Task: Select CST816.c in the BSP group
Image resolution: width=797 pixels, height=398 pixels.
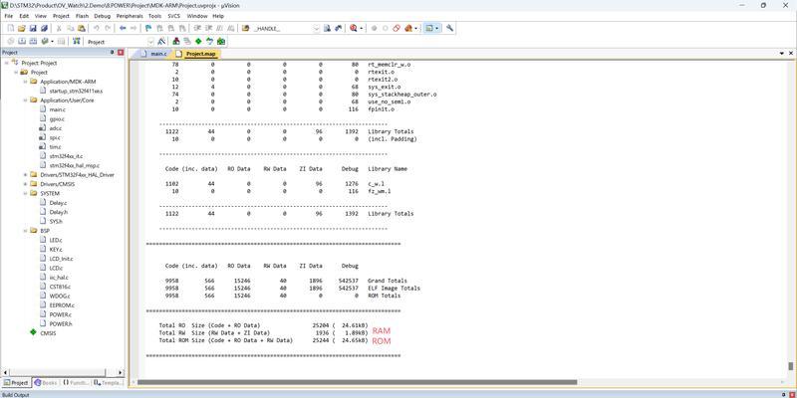Action: 60,287
